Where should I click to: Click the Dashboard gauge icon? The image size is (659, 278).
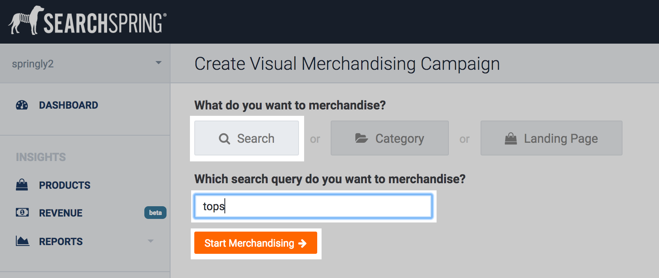coord(22,105)
